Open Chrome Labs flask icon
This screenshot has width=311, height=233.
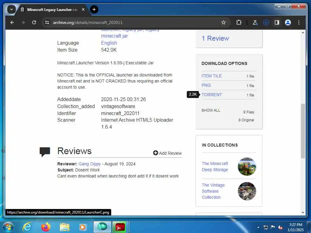[255, 22]
